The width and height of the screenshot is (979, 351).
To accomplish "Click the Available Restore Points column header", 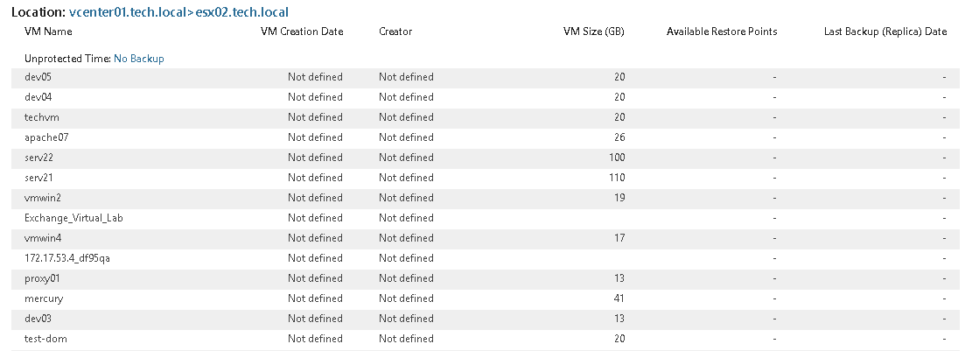I will coord(721,32).
